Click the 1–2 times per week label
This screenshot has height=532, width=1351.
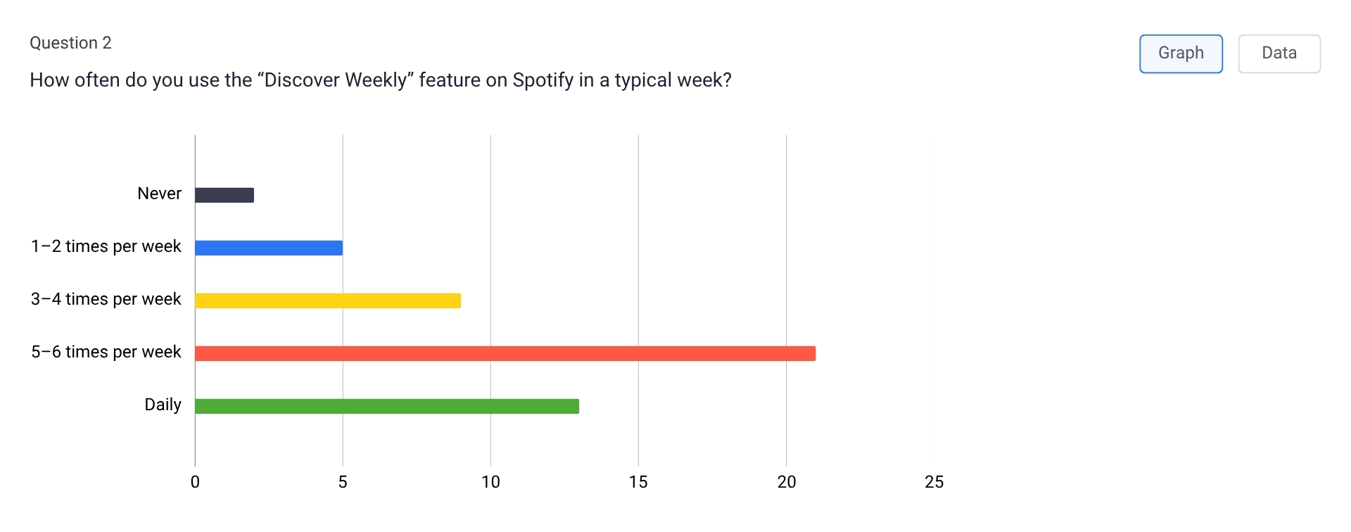pyautogui.click(x=106, y=246)
